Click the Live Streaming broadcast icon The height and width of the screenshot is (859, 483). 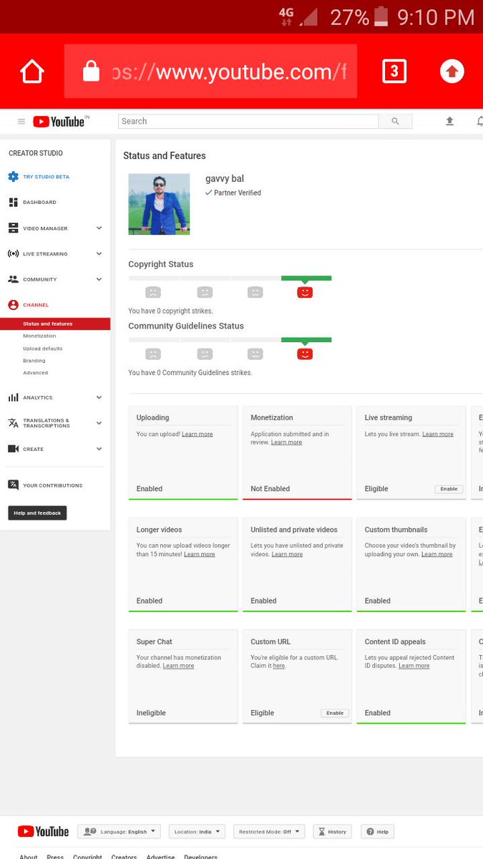13,254
